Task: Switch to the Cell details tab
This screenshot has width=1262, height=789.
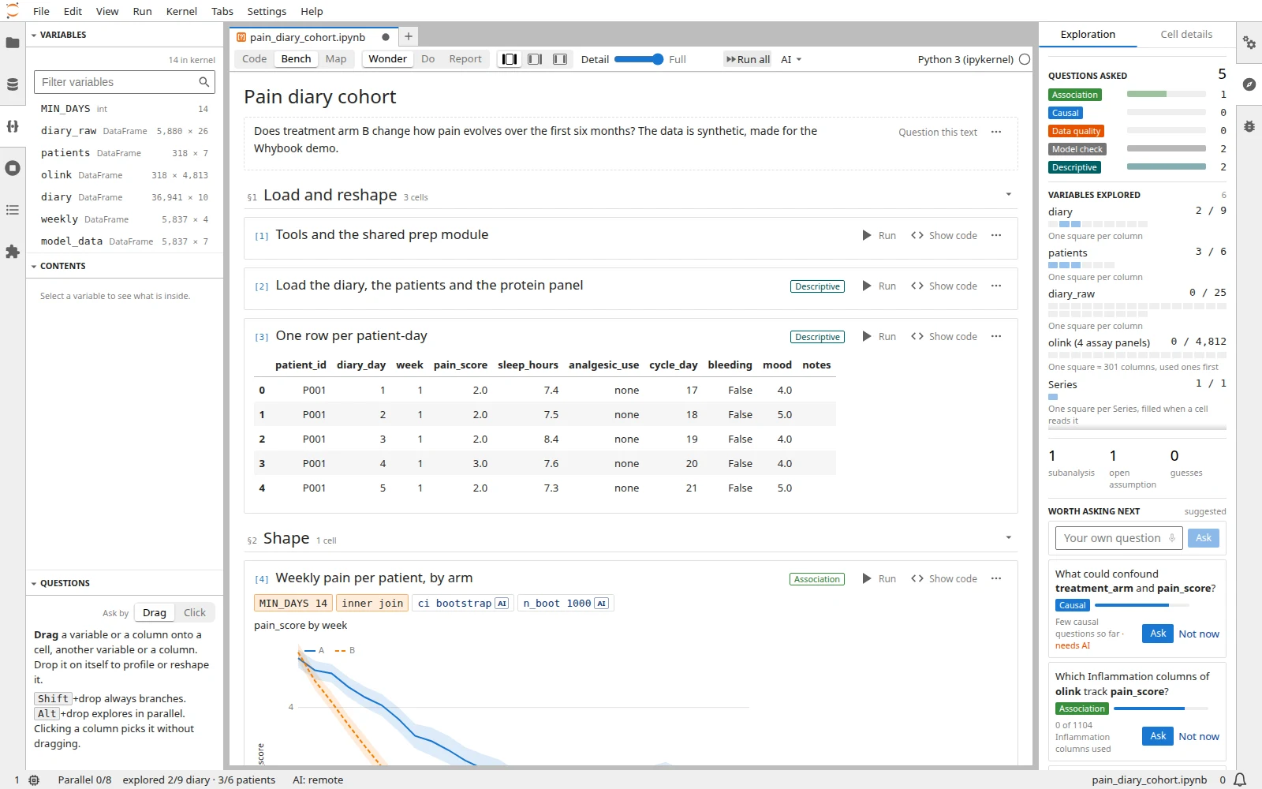Action: [1186, 35]
